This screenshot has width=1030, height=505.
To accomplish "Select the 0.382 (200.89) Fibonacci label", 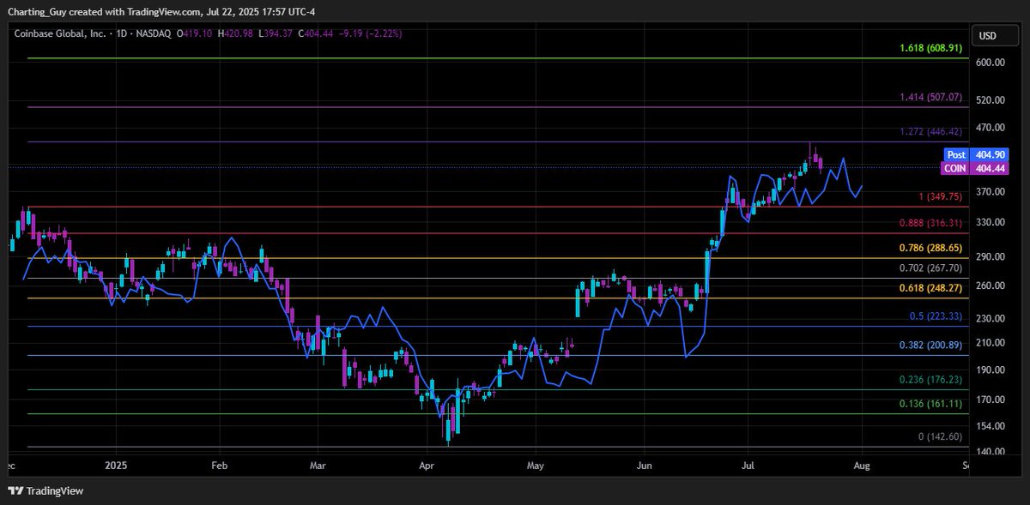I will coord(930,346).
